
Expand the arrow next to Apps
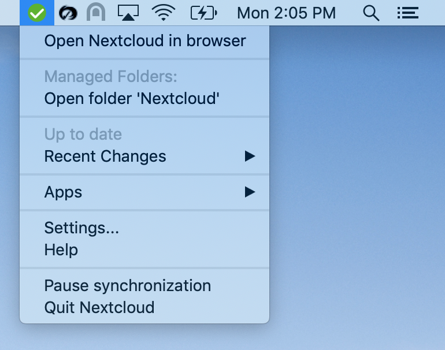coord(249,192)
